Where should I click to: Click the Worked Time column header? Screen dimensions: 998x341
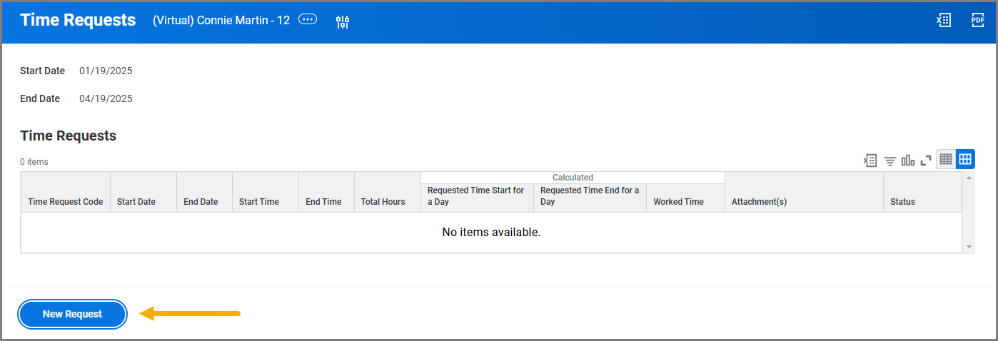(678, 202)
